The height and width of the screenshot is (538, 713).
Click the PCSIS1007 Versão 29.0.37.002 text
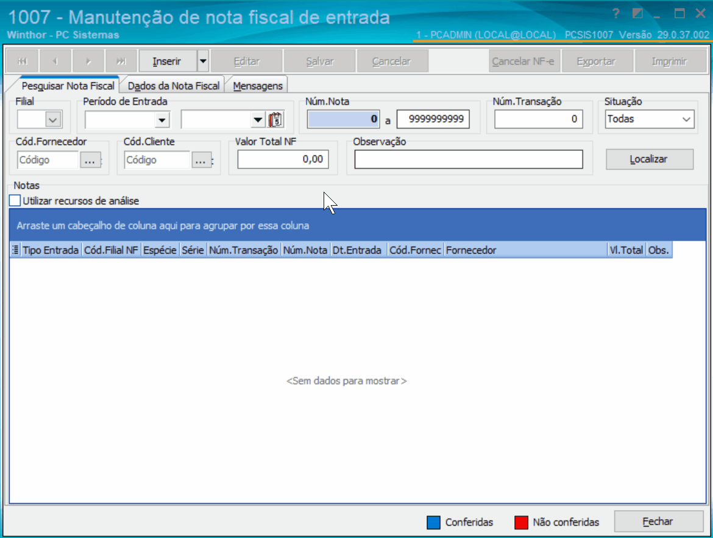point(637,35)
